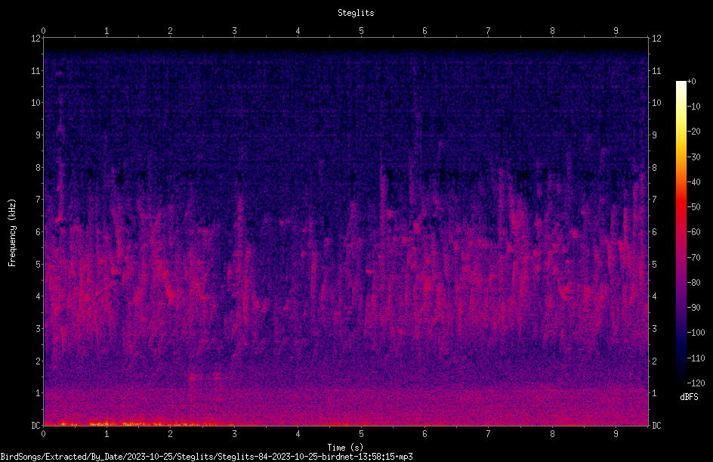Select the 5 second mark on bottom axis
Viewport: 713px width, 462px height.
coord(362,434)
